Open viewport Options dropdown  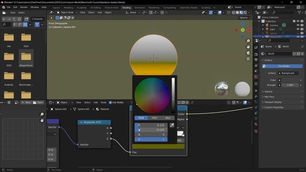[244, 18]
